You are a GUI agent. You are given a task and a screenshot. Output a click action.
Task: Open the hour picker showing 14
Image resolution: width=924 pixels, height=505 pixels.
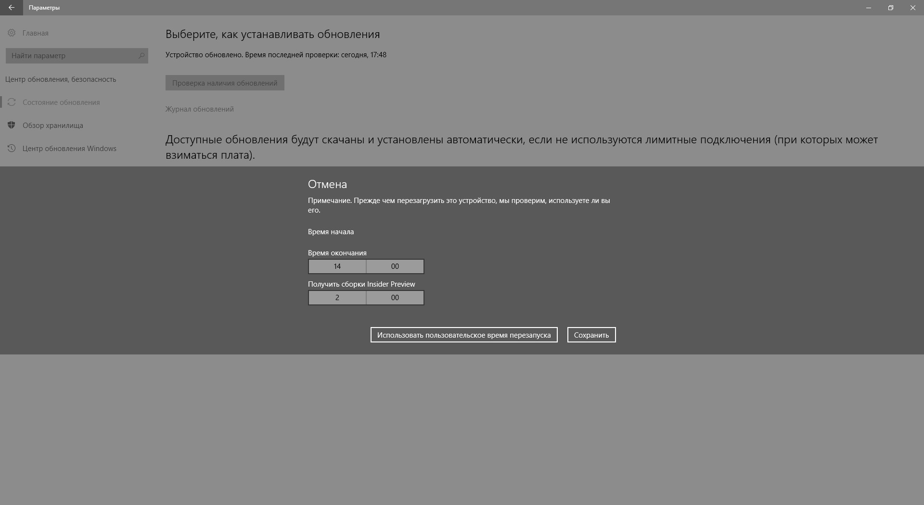point(337,266)
